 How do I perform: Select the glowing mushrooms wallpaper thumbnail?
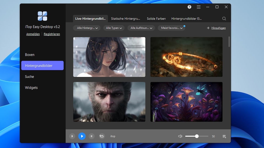click(186, 102)
